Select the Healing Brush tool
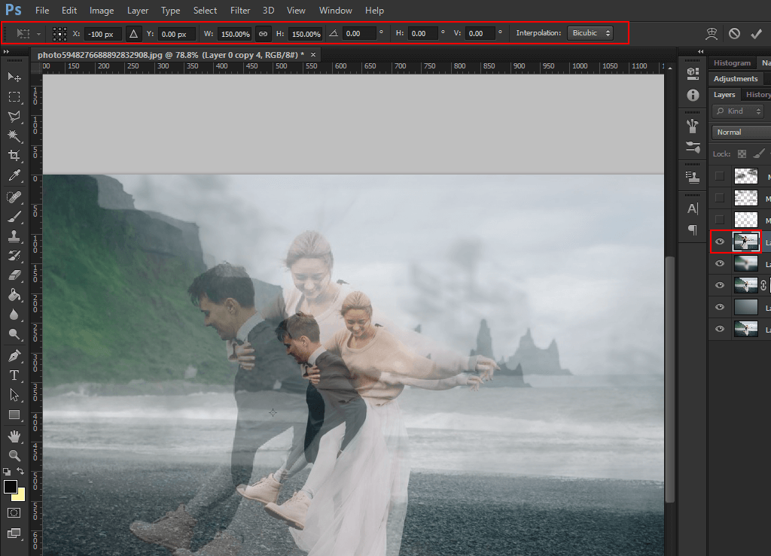This screenshot has height=556, width=771. [14, 197]
